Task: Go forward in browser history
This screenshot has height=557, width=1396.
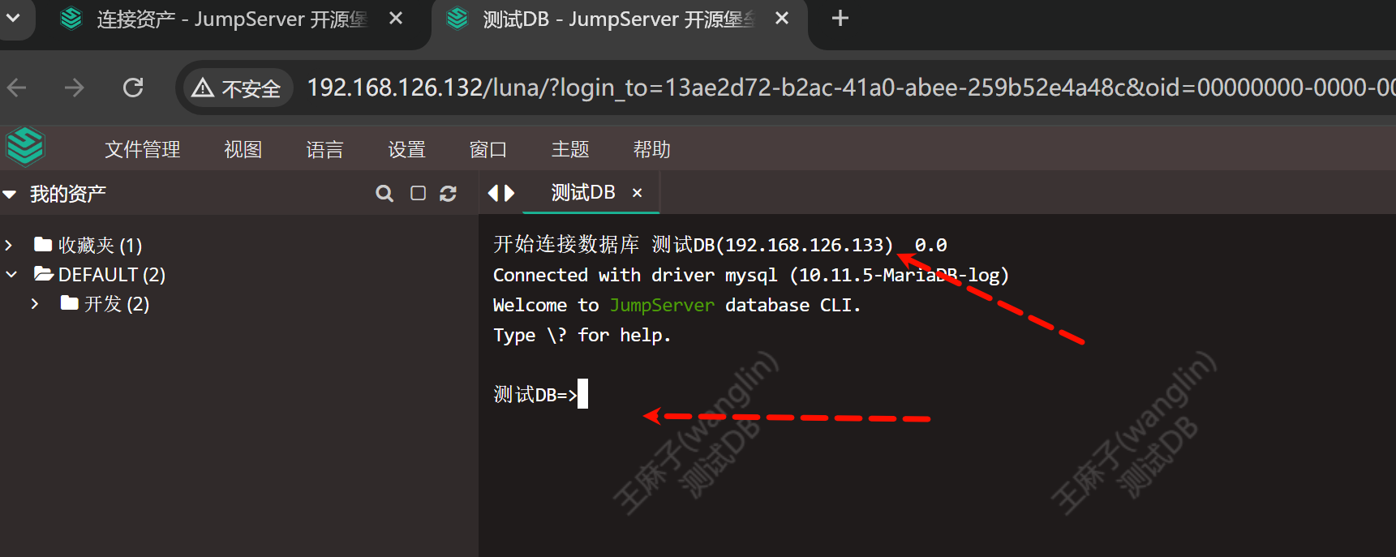Action: pos(75,88)
